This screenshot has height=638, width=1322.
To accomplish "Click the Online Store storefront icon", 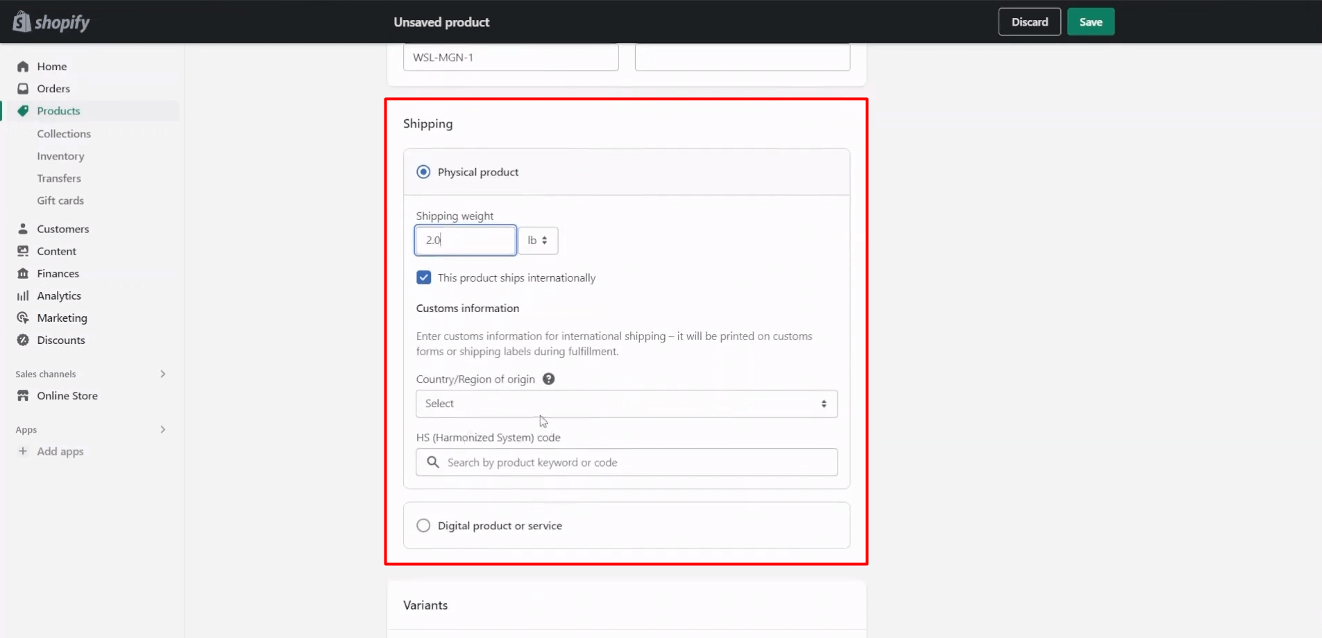I will 23,395.
